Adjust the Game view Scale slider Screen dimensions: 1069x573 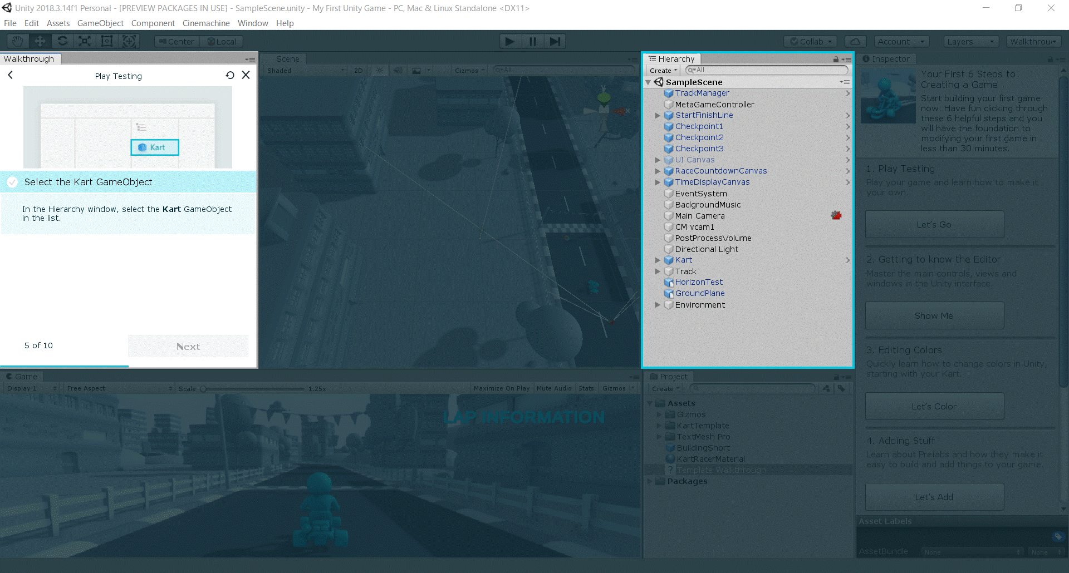click(204, 389)
